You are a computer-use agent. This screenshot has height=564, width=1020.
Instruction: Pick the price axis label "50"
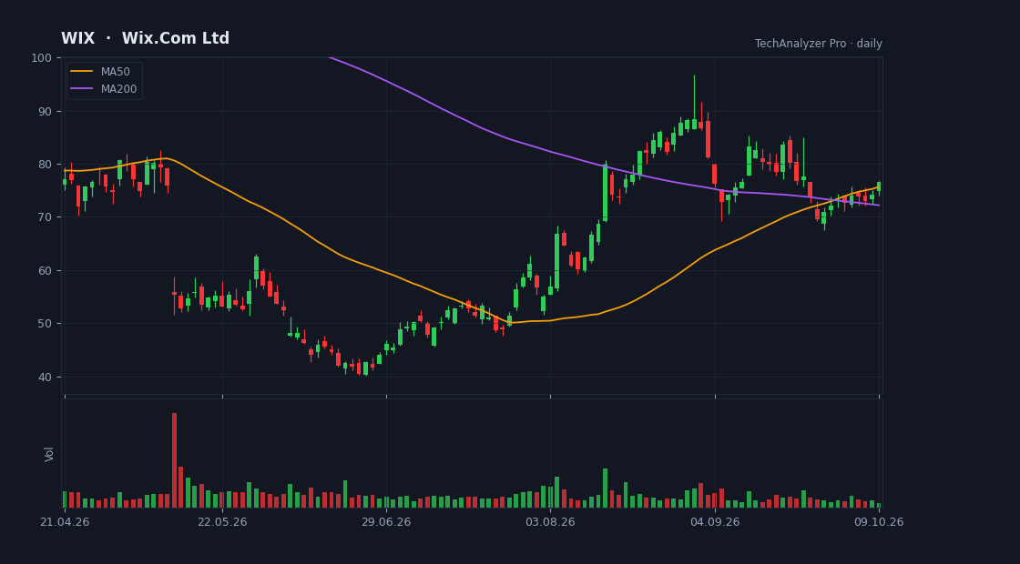tap(45, 324)
